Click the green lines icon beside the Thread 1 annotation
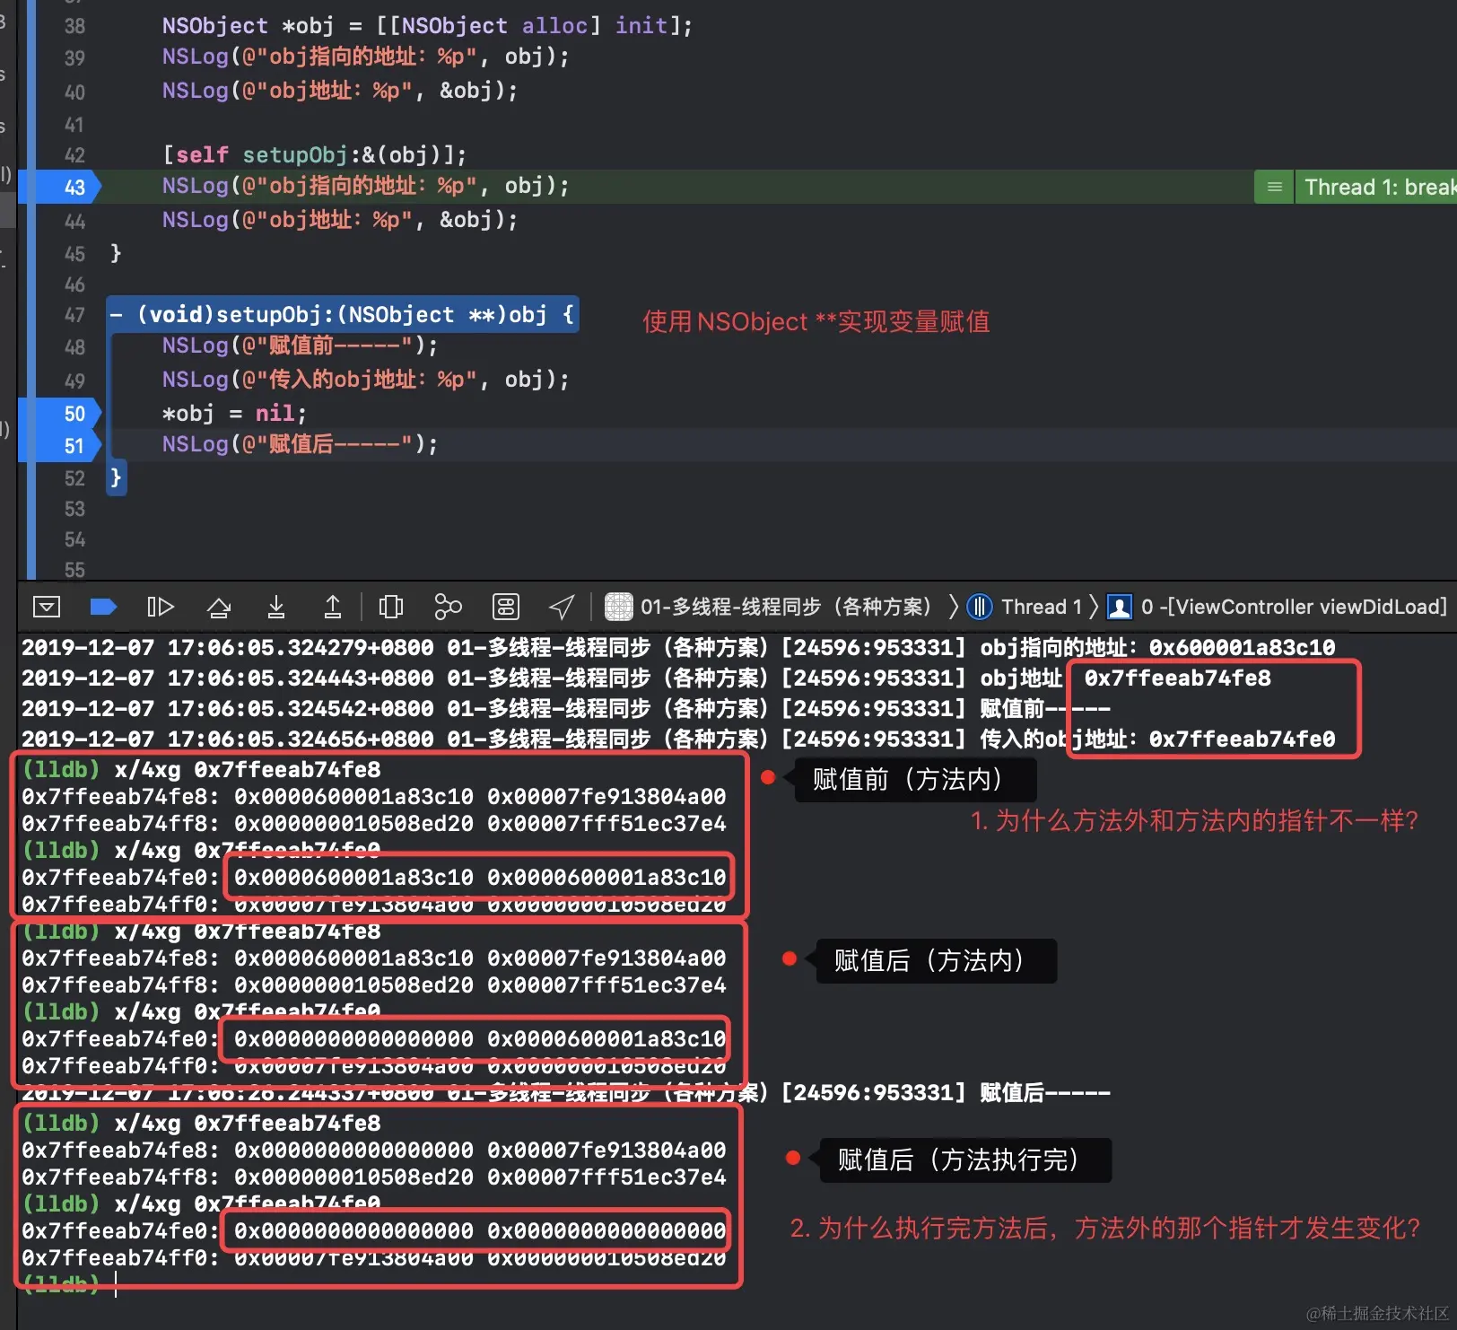Screen dimensions: 1457x1330 pos(1274,187)
